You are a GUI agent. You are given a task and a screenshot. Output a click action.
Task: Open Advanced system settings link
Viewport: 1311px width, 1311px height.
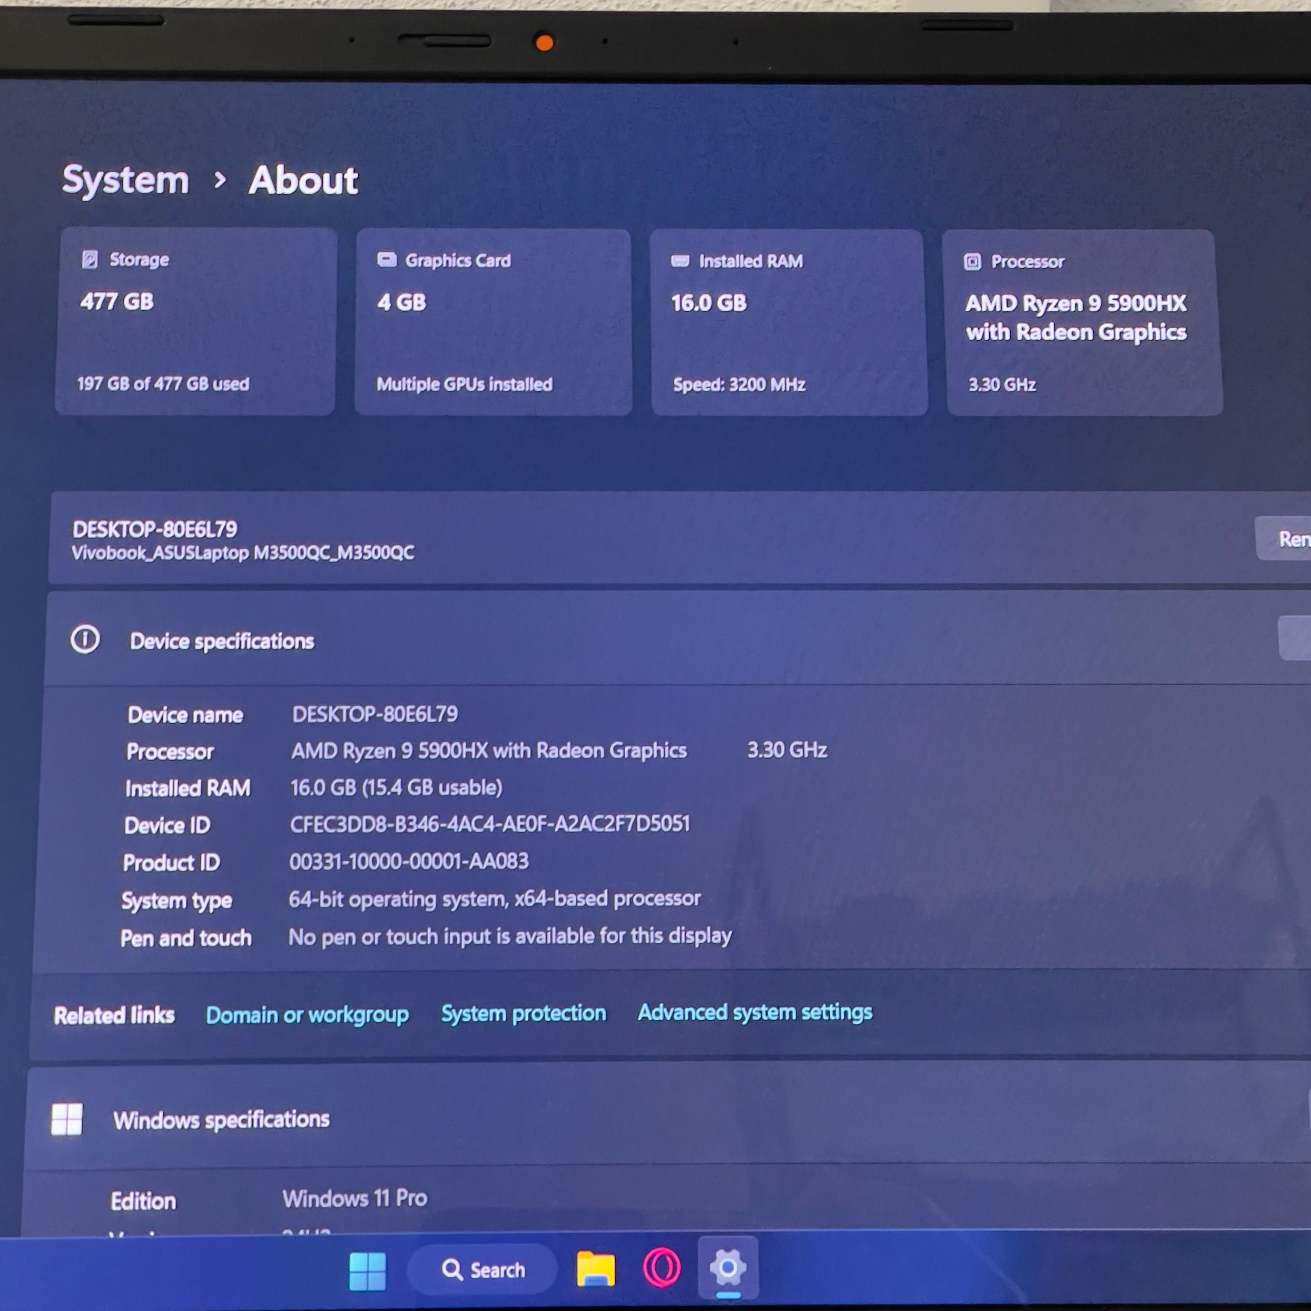tap(755, 1012)
